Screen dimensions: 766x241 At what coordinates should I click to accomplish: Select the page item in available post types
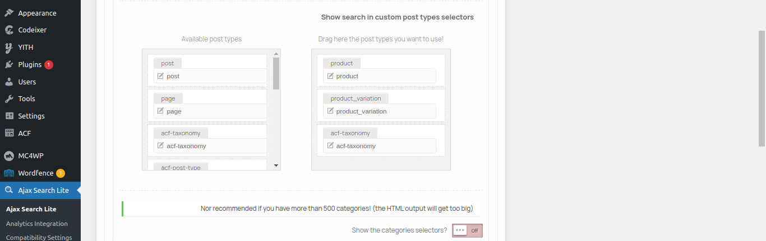click(x=207, y=106)
